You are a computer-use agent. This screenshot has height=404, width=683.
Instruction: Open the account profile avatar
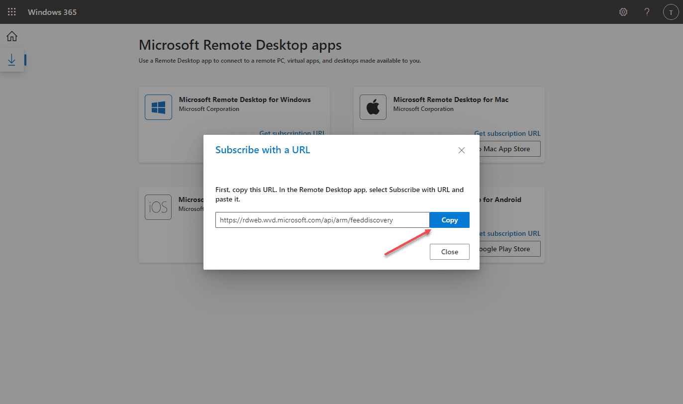pos(671,12)
